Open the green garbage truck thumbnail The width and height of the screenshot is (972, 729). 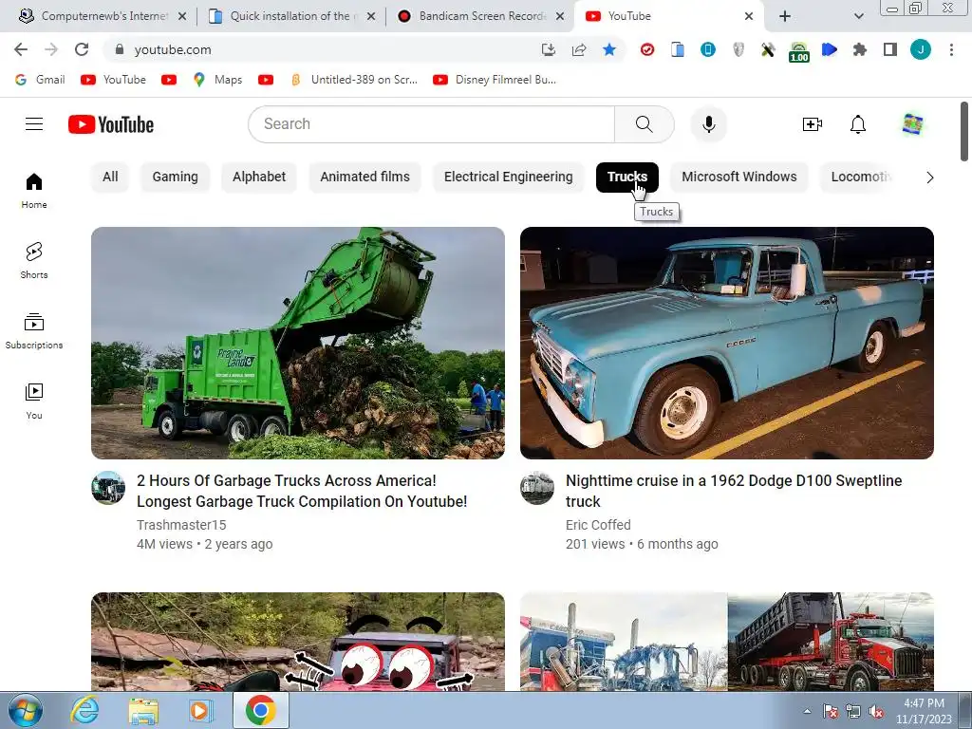click(298, 343)
